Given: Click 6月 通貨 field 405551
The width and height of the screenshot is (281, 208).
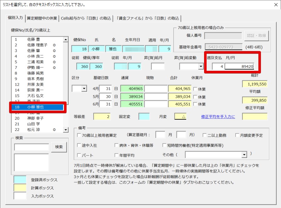Looking at the screenshot, I should (x=132, y=104).
